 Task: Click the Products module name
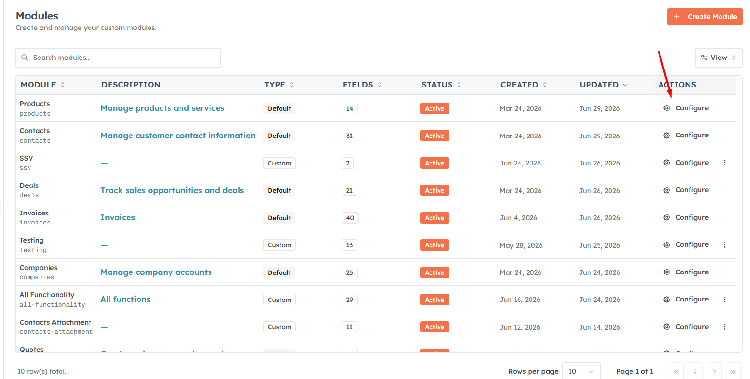click(x=35, y=104)
